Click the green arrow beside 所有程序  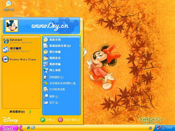(30, 112)
